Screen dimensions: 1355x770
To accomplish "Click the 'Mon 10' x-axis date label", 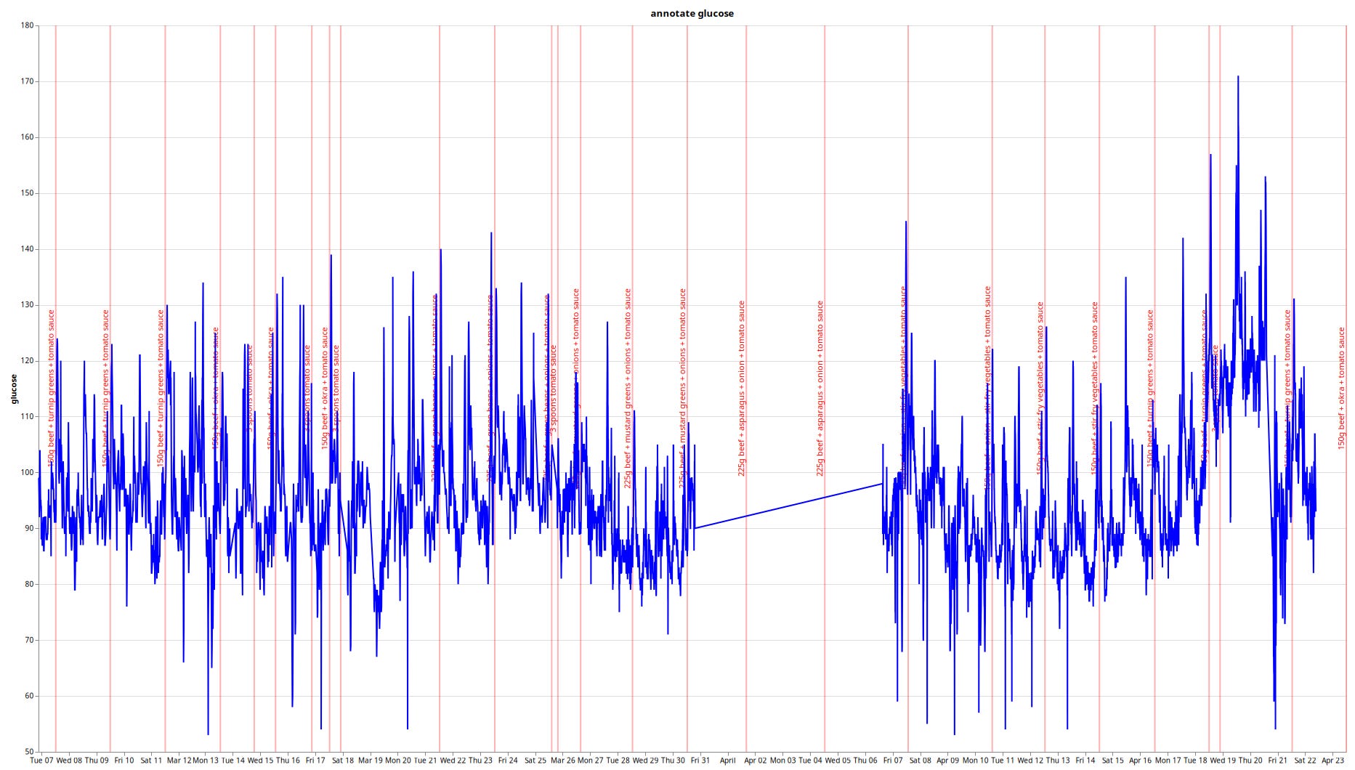I will click(x=975, y=761).
